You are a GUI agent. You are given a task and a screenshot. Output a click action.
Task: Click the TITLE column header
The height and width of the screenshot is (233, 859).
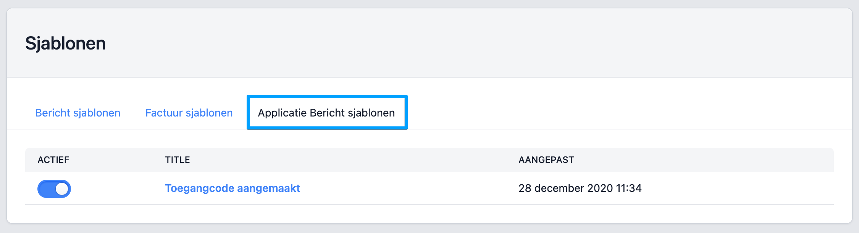point(178,160)
